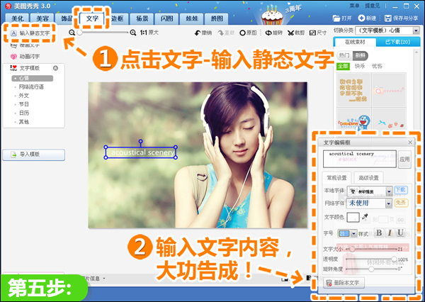Undo with the 撤销 arrow icon
425x302 pixels.
point(203,33)
